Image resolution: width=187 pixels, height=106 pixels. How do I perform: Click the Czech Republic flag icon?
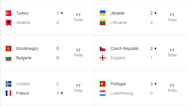[103, 48]
